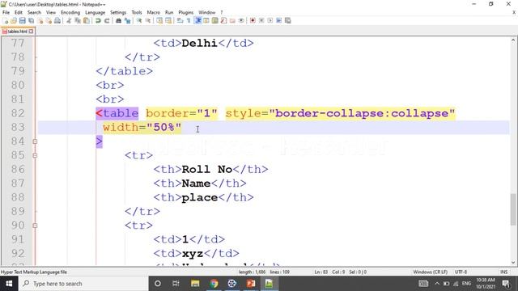
Task: Open File Explorer from the taskbar
Action: tap(195, 284)
